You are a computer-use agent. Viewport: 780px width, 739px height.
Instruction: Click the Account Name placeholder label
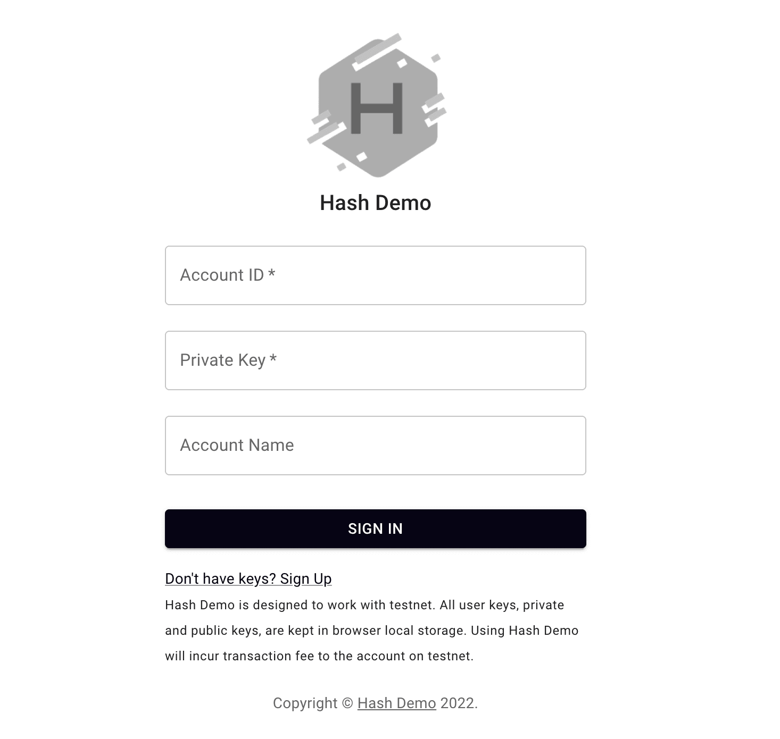click(237, 445)
